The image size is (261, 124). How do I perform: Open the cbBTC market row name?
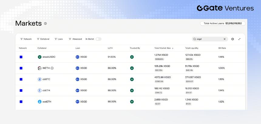click(46, 79)
